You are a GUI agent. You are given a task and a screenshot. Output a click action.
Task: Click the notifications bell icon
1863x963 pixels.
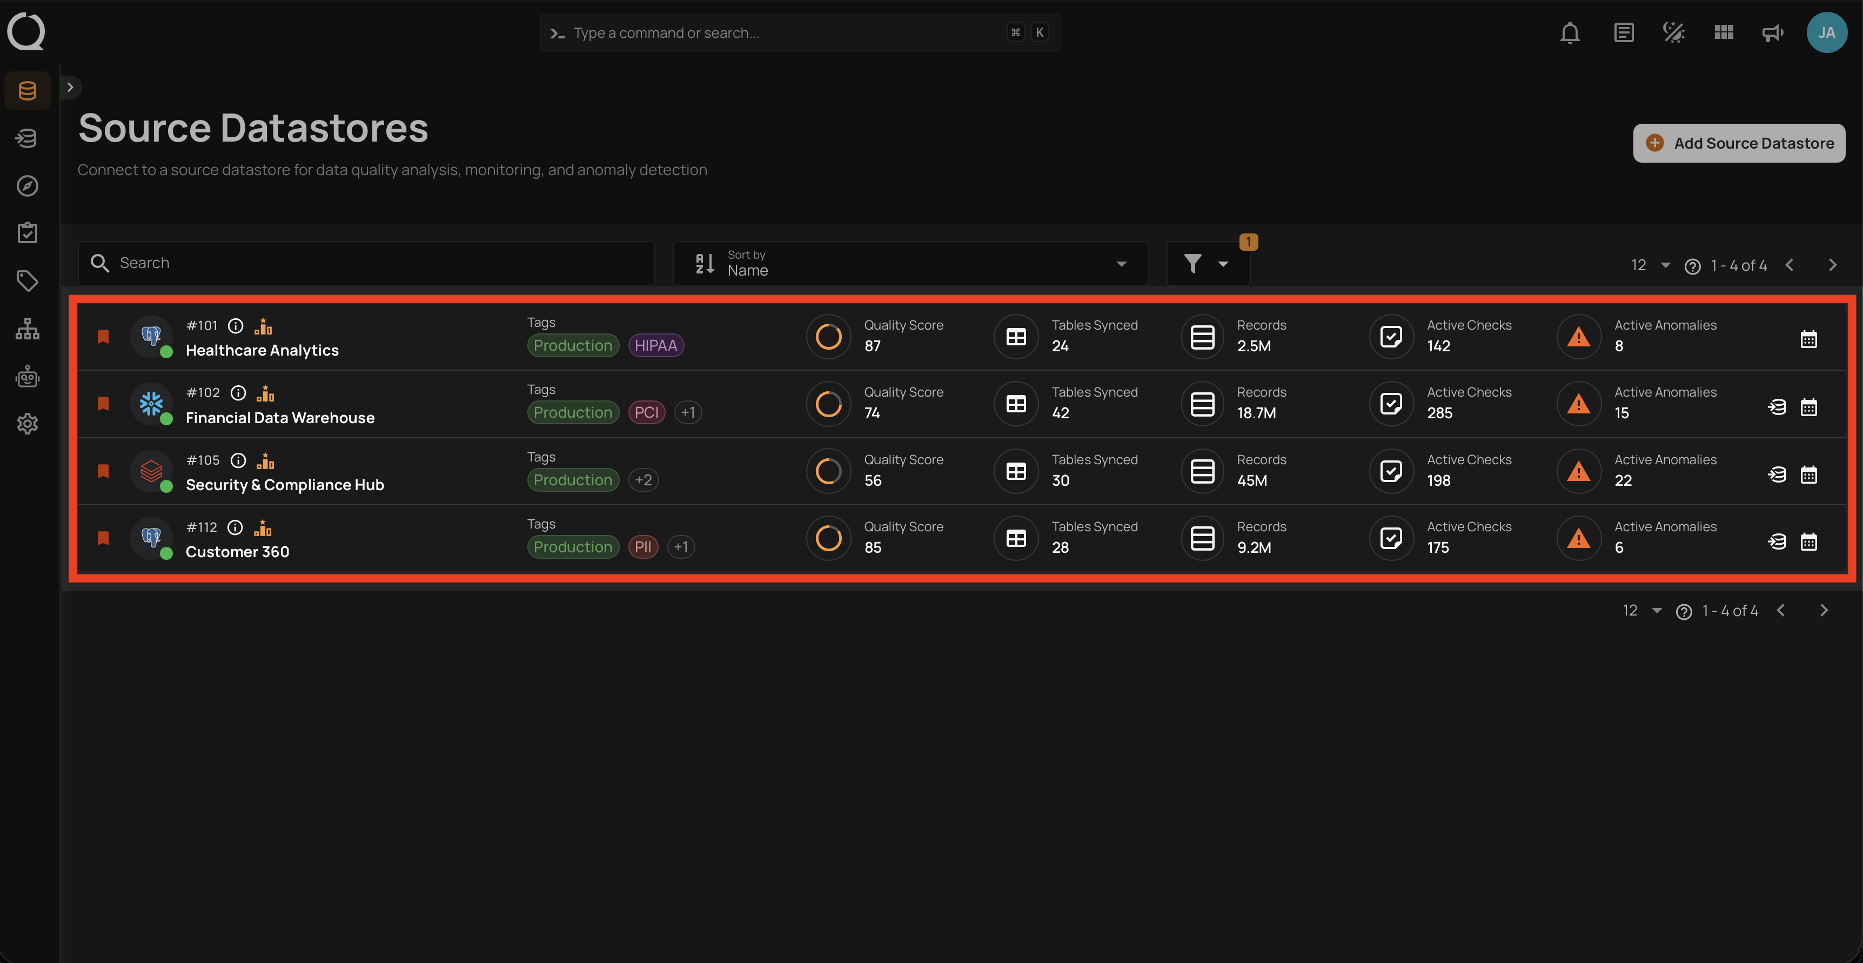tap(1570, 32)
